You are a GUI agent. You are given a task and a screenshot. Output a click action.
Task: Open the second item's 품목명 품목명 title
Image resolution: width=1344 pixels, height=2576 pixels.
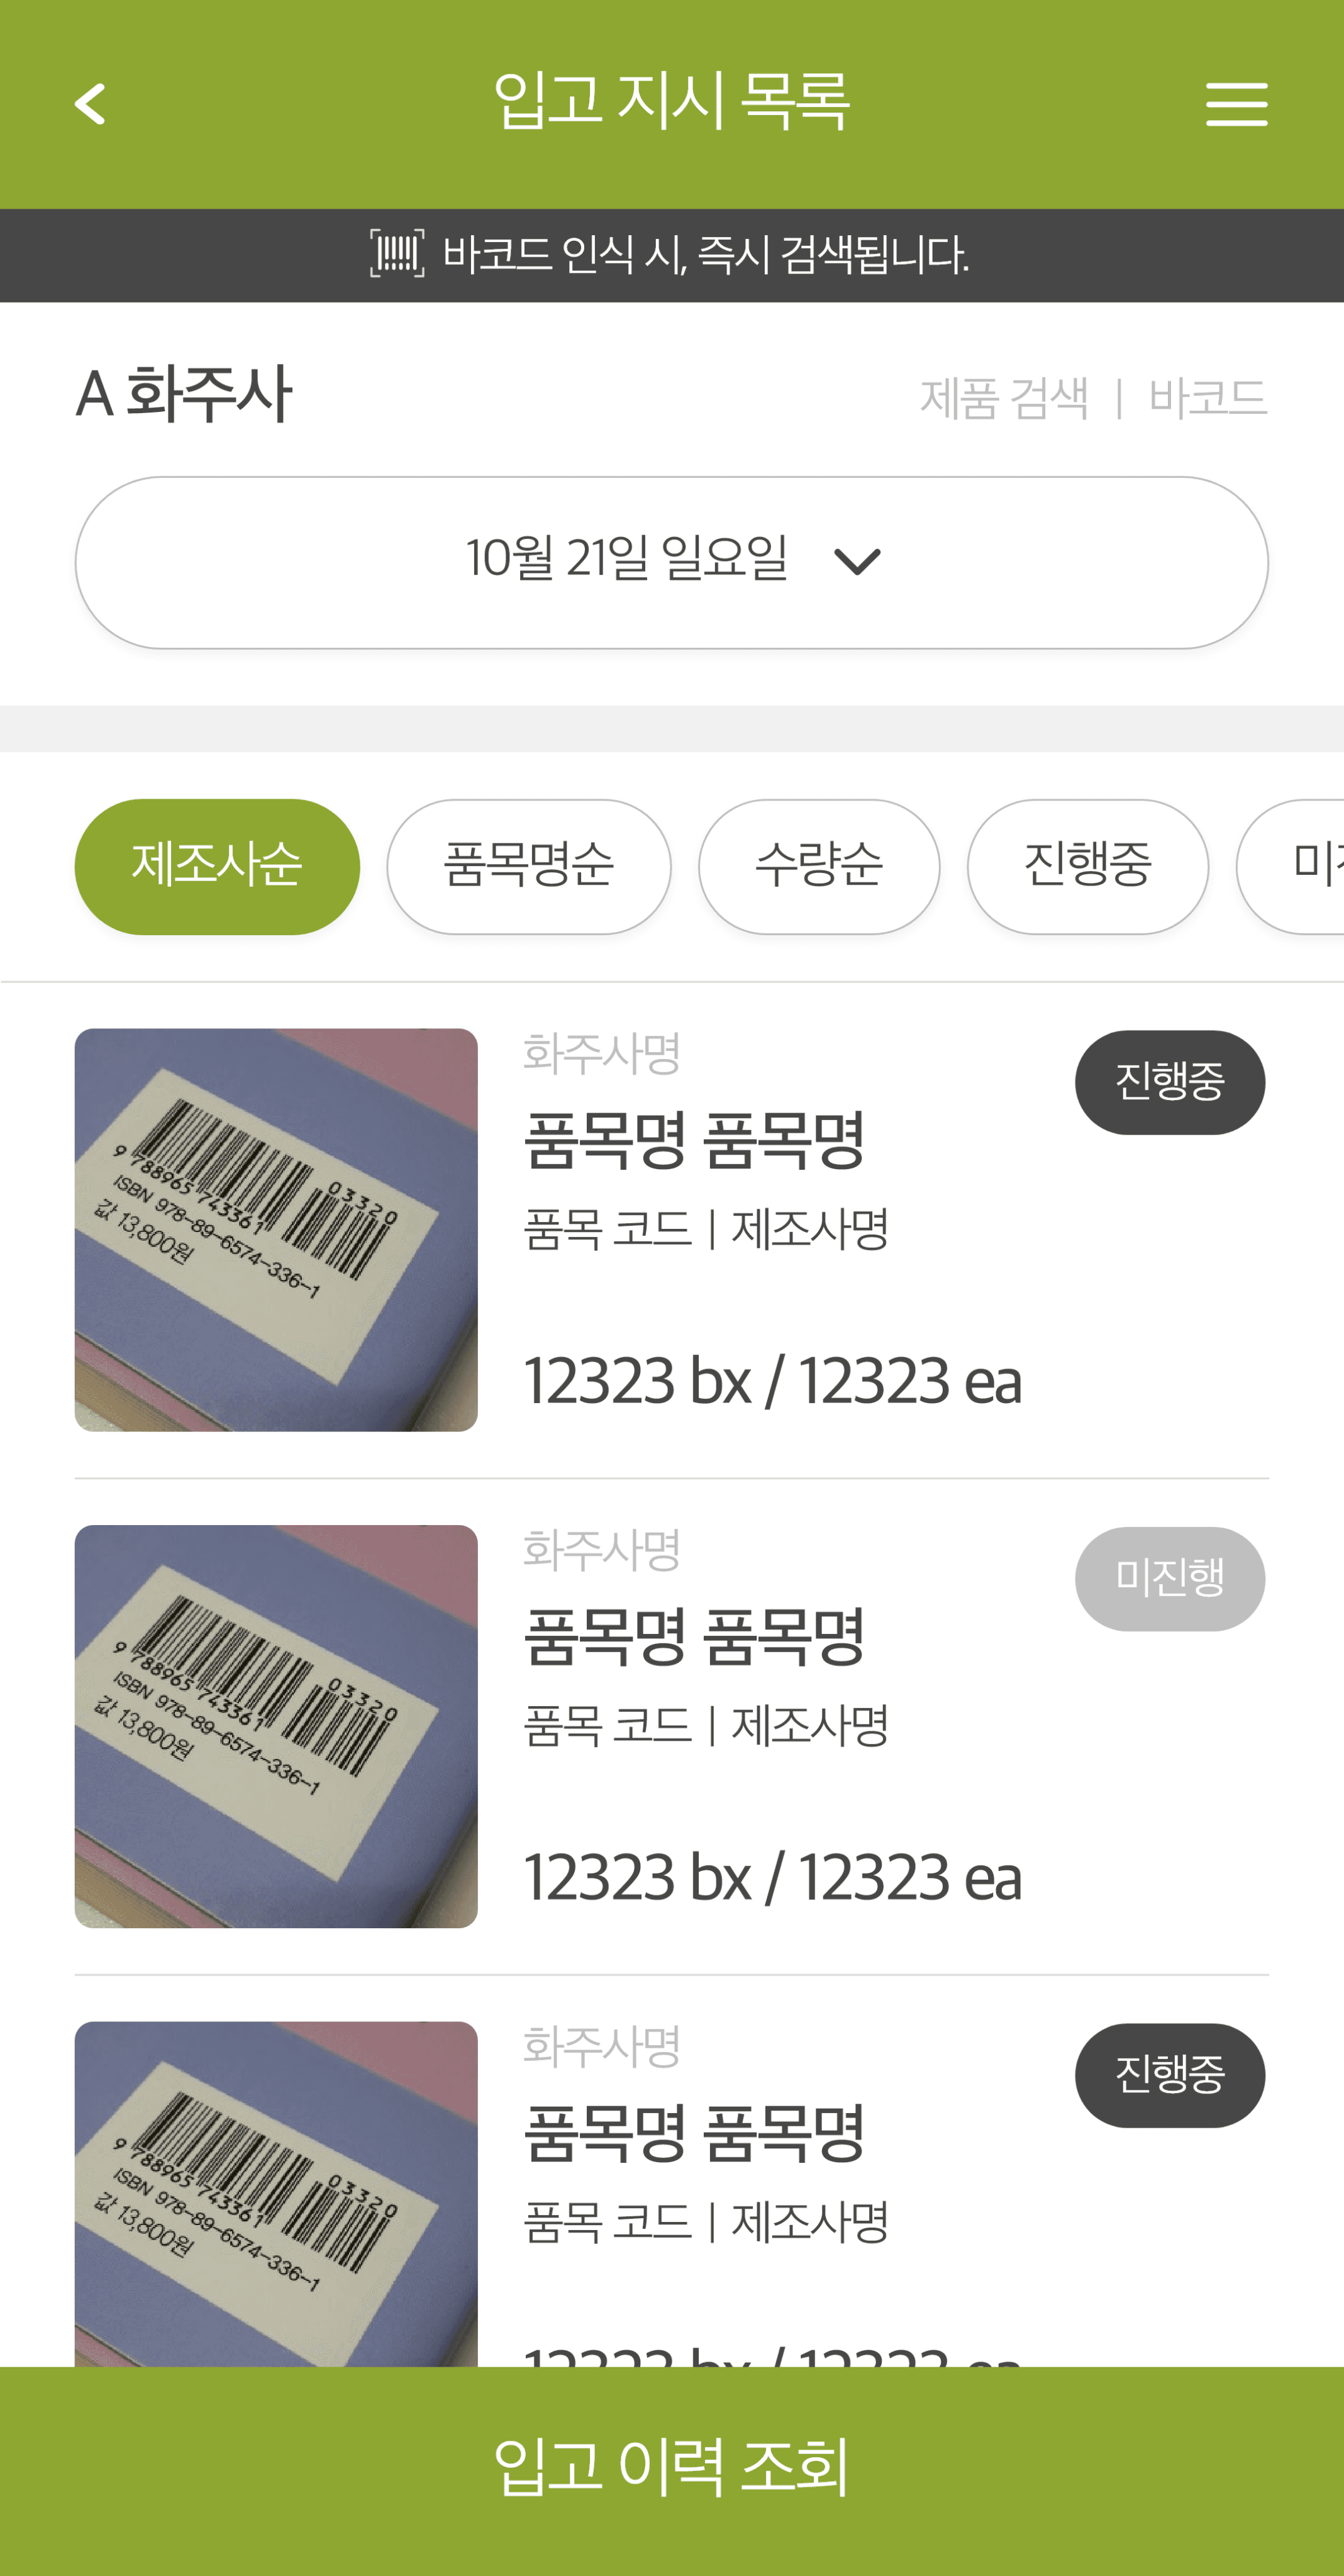tap(694, 1638)
